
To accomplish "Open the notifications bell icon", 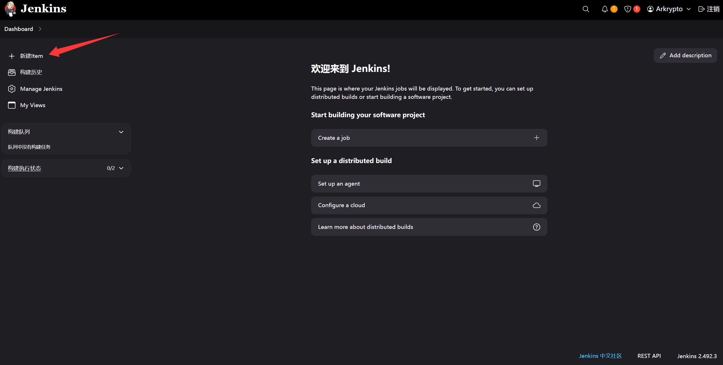I will pyautogui.click(x=604, y=9).
